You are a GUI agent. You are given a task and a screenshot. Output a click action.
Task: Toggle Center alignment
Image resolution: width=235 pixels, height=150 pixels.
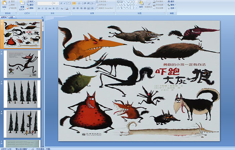click(x=78, y=8)
